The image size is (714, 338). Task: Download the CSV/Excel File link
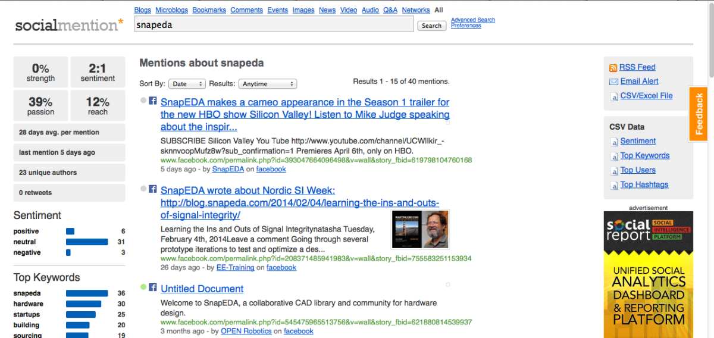coord(647,96)
